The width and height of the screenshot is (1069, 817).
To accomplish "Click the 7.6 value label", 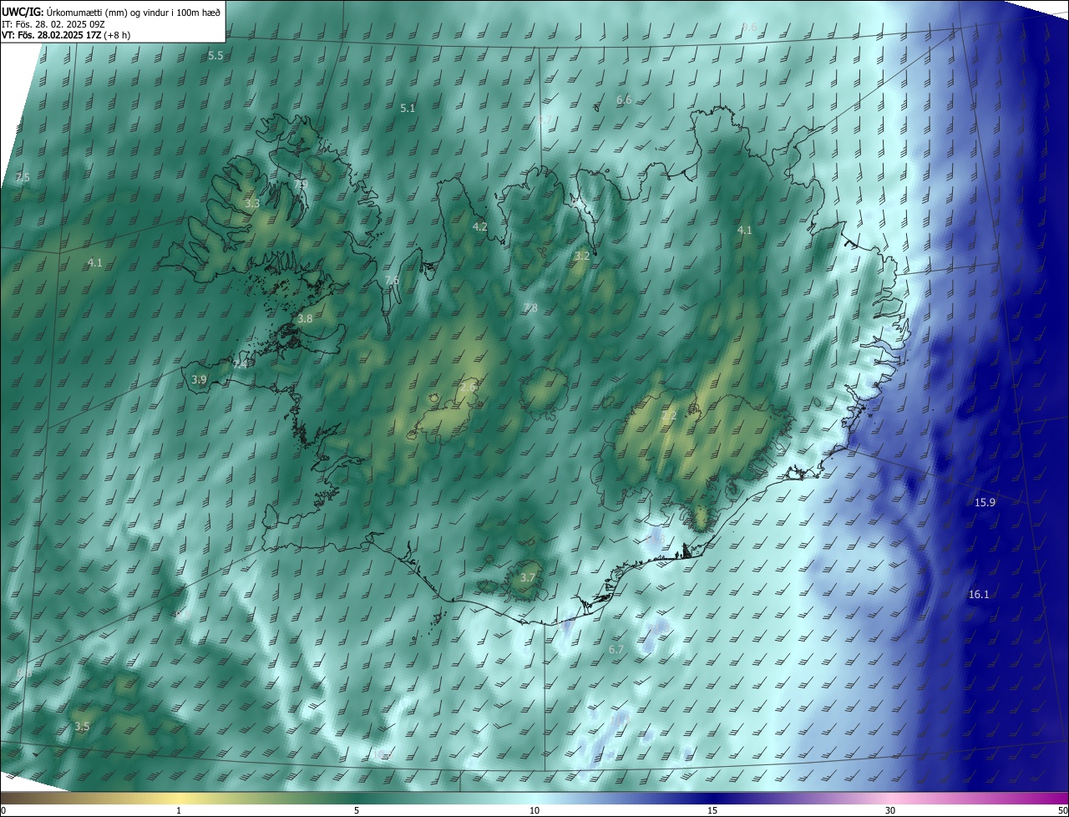I will (392, 280).
